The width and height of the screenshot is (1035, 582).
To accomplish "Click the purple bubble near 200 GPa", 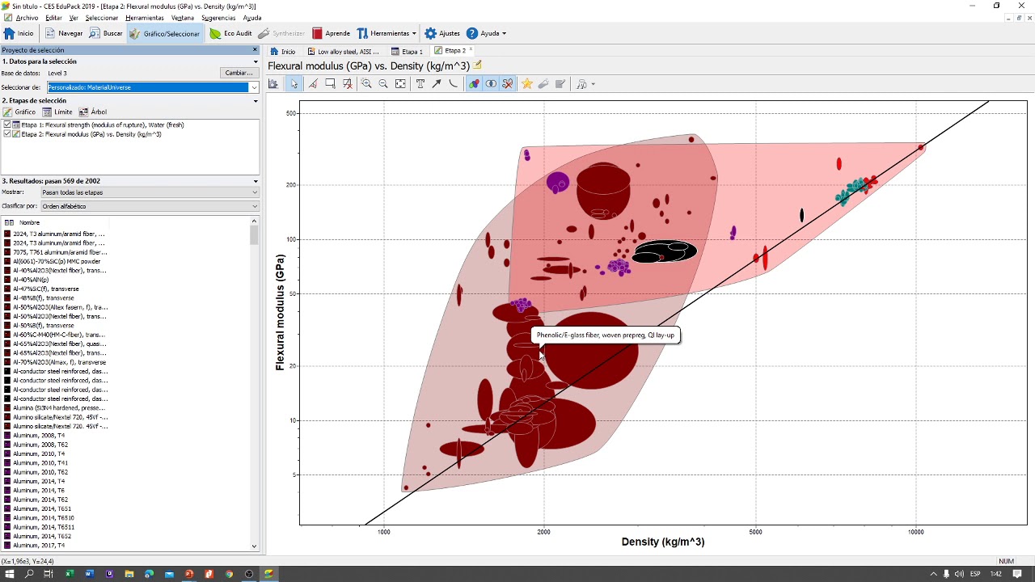I will click(557, 182).
